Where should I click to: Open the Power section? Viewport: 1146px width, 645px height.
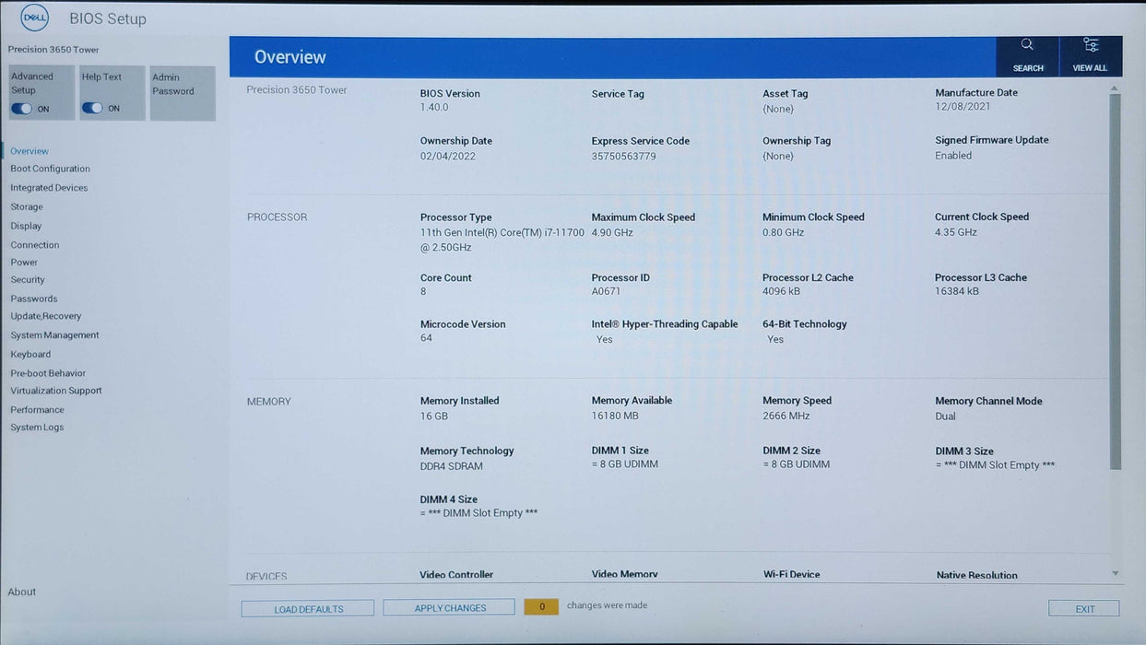click(24, 263)
